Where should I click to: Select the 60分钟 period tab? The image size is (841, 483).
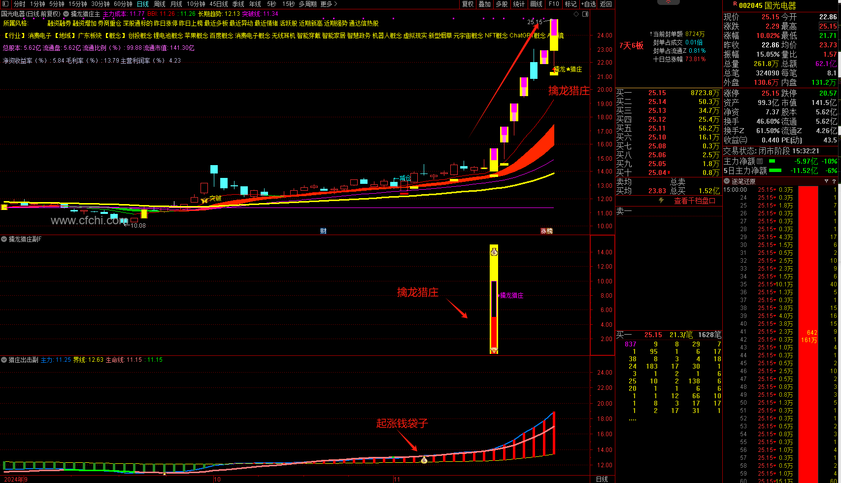tap(123, 4)
